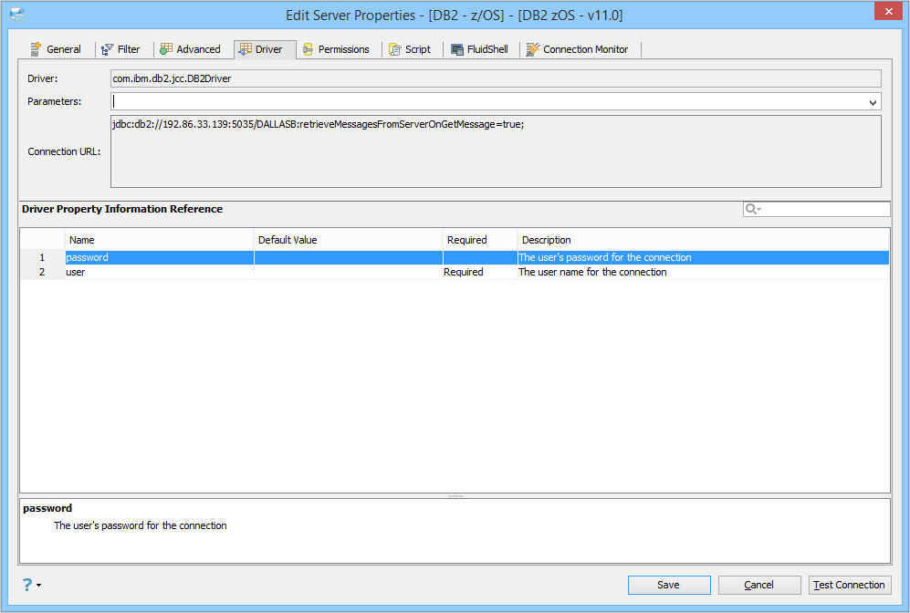Sort by the Name column header

pos(159,240)
